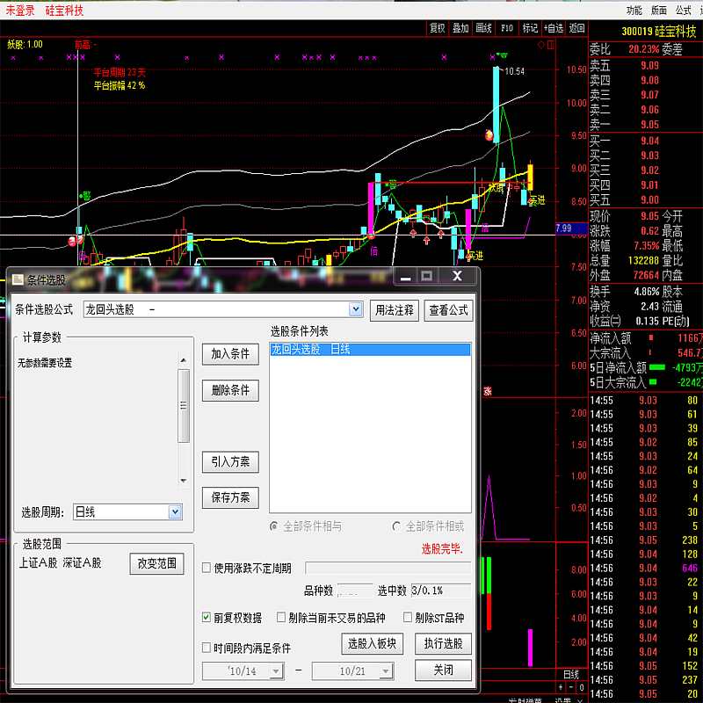Open the start date 10/14 dropdown
This screenshot has width=703, height=703.
point(276,670)
